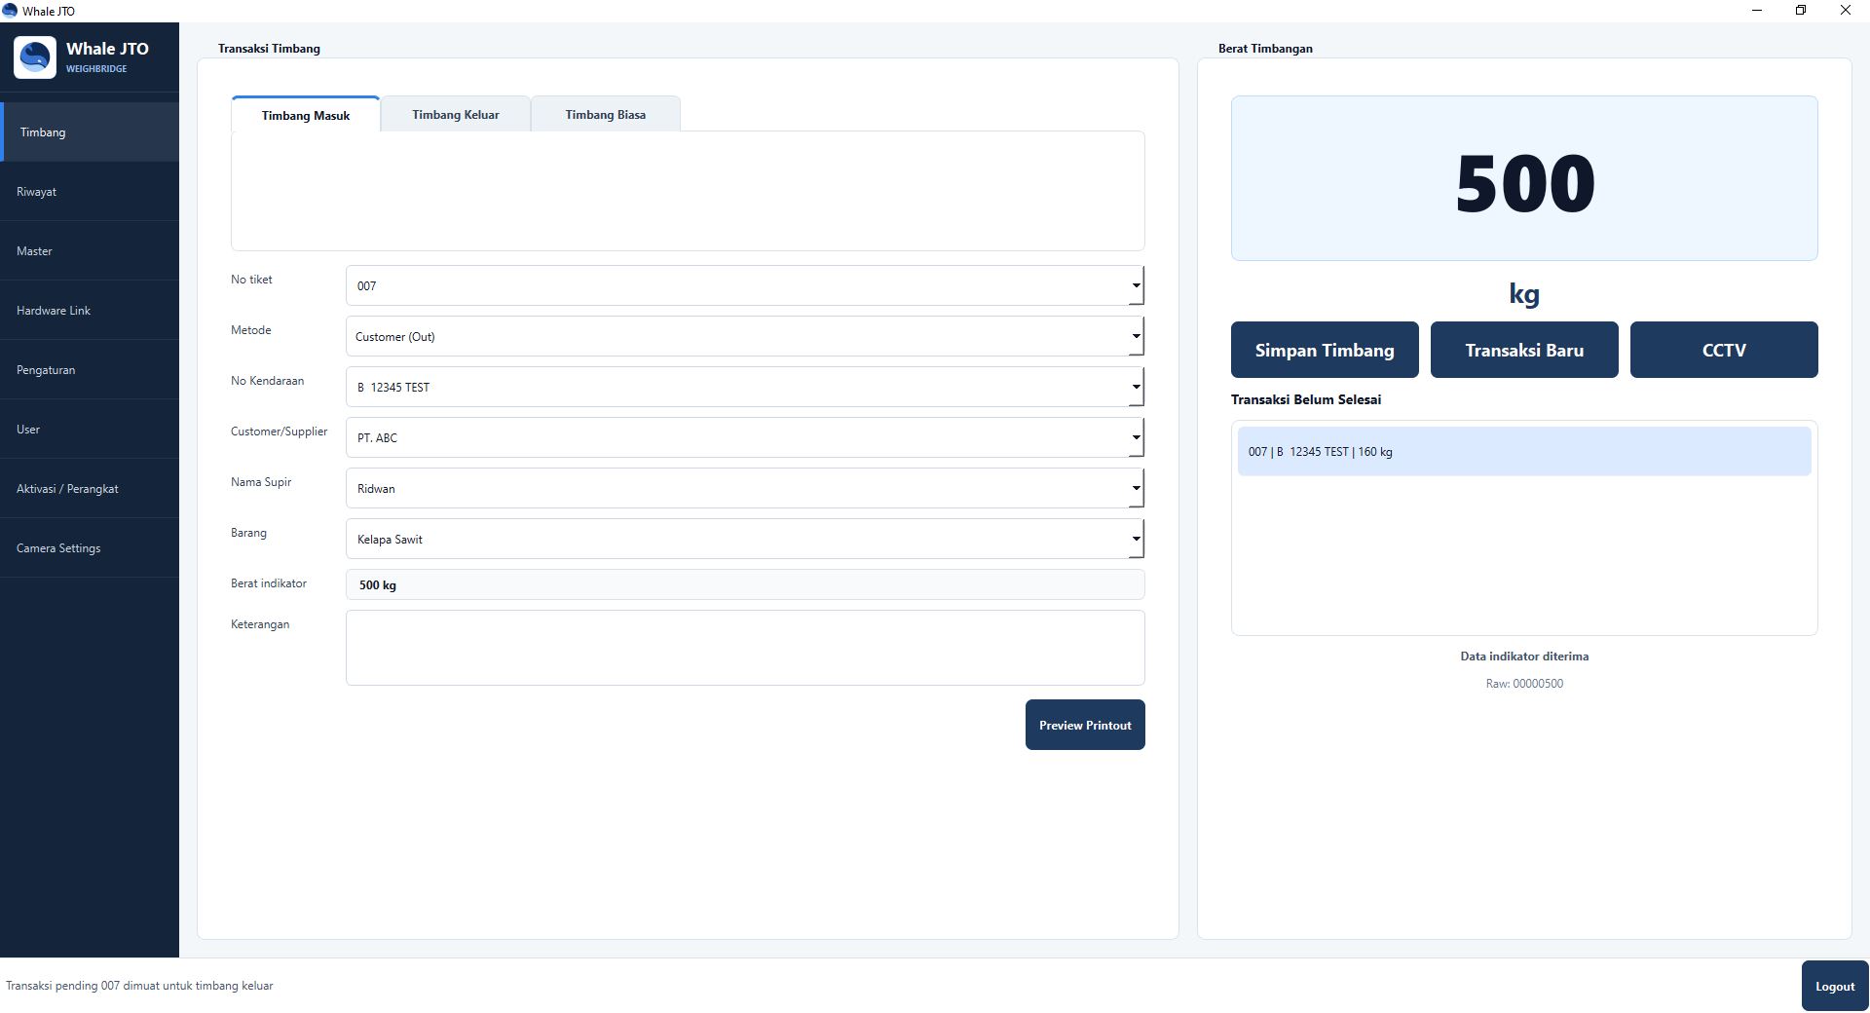Expand the Nama Supir dropdown arrow
This screenshot has height=1013, width=1870.
[1136, 488]
